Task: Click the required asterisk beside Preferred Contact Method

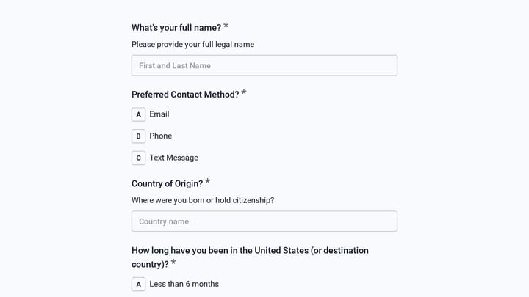Action: [244, 92]
